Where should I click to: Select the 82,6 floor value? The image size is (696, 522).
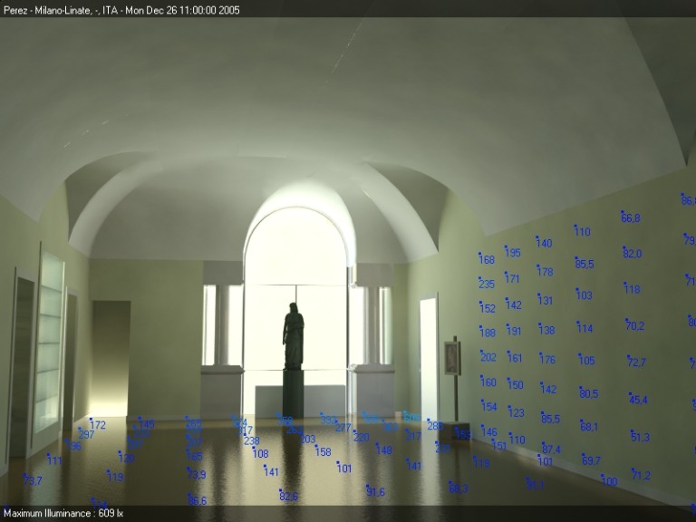coord(288,497)
